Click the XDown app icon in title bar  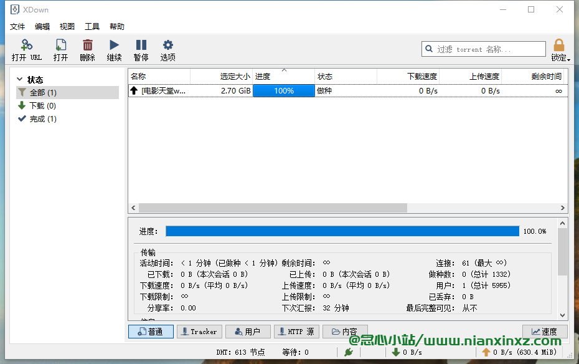pos(15,9)
